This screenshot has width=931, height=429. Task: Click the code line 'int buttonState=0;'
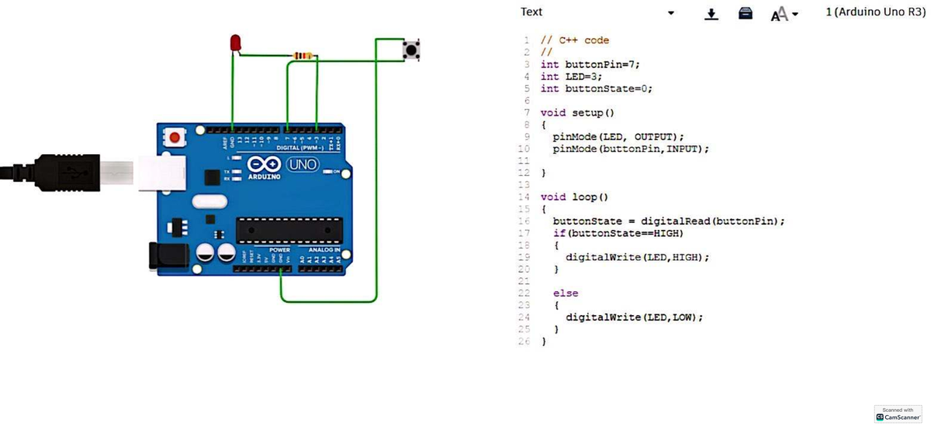click(596, 88)
